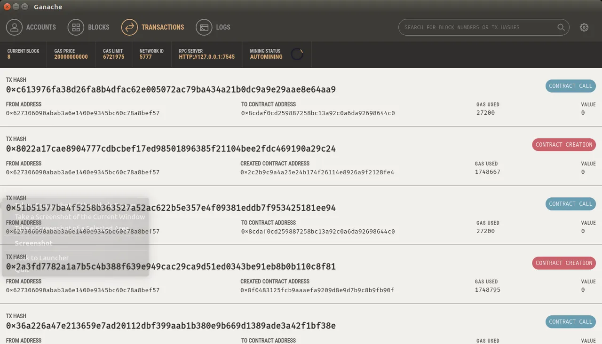
Task: Click Contract Creation badge of 0x8022a17 transaction
Action: [x=564, y=145]
